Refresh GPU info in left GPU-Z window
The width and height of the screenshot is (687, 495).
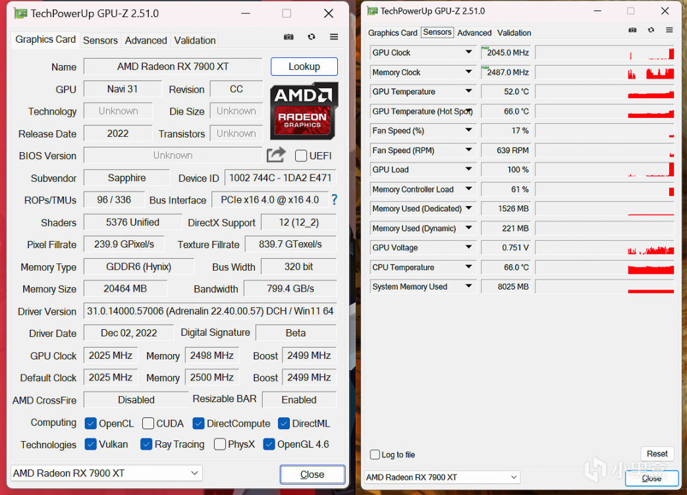(x=311, y=37)
